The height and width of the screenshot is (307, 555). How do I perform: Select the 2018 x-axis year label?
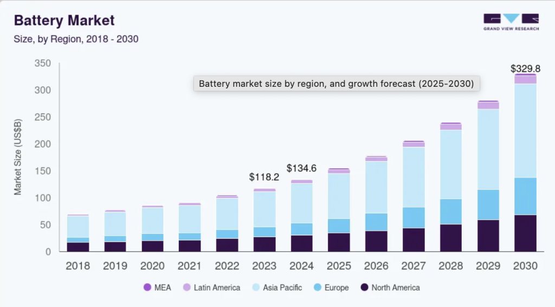[79, 266]
